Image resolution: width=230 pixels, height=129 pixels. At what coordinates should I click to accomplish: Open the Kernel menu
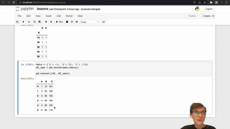pyautogui.click(x=69, y=16)
